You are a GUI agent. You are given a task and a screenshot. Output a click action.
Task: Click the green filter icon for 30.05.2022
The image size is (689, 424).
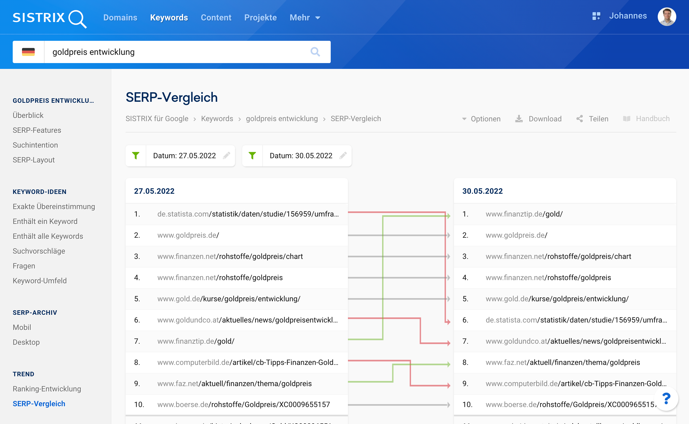252,156
